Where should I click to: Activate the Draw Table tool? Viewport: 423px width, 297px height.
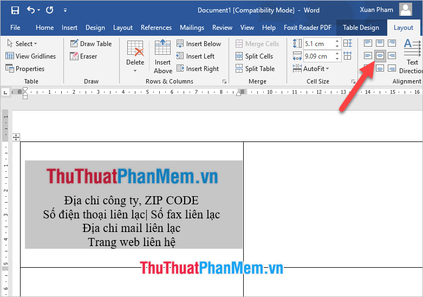pyautogui.click(x=90, y=43)
